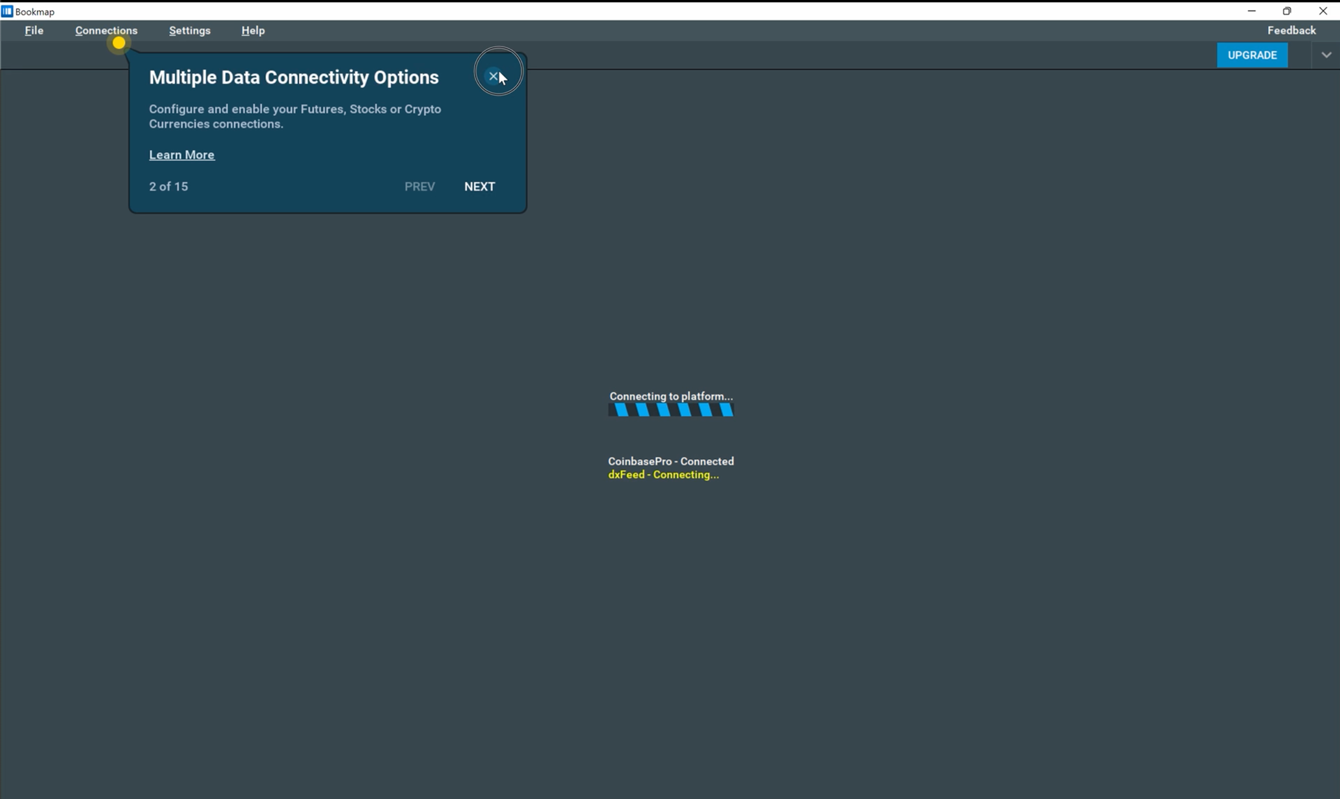
Task: Open the Connections menu
Action: click(x=106, y=31)
